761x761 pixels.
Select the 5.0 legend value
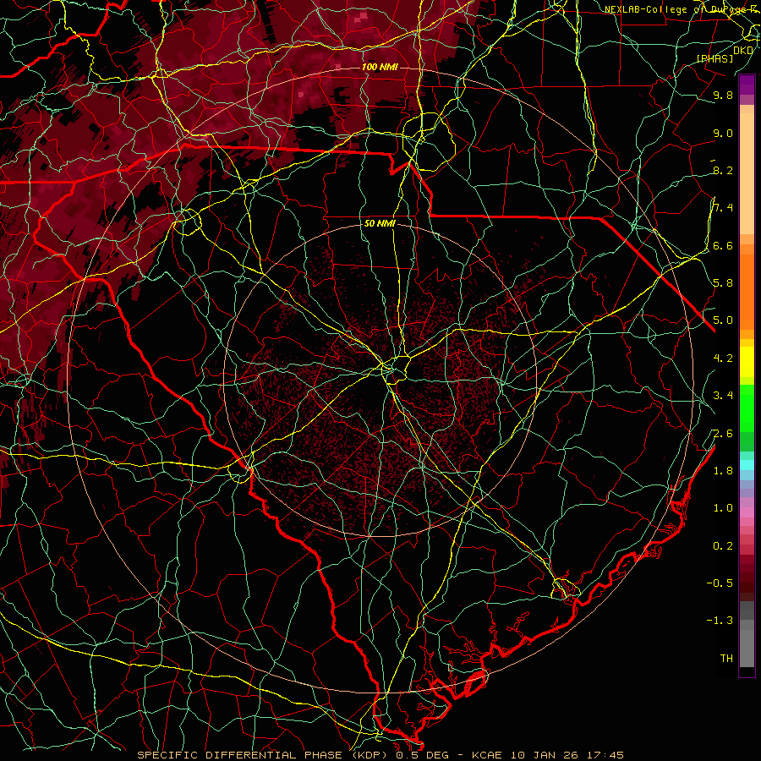tap(723, 320)
